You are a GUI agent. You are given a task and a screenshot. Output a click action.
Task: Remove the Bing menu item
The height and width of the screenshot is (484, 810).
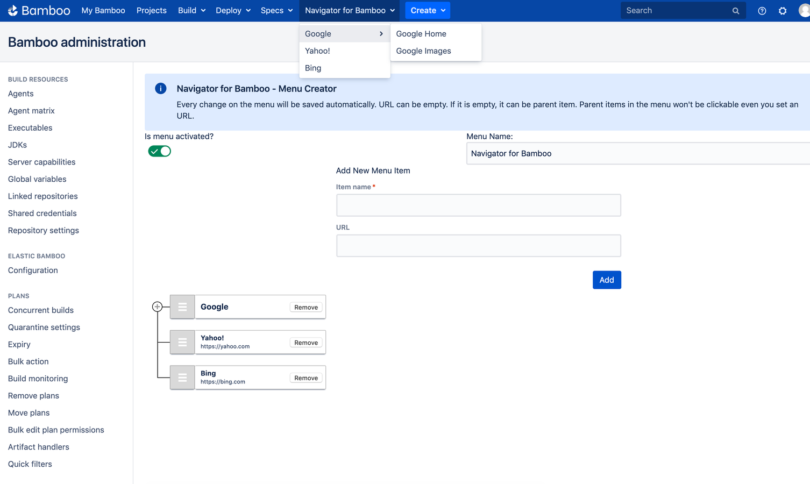306,378
